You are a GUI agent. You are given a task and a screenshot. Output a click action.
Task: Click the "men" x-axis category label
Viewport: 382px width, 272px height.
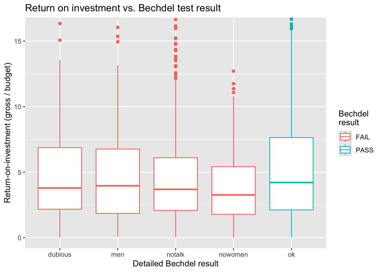pyautogui.click(x=118, y=254)
